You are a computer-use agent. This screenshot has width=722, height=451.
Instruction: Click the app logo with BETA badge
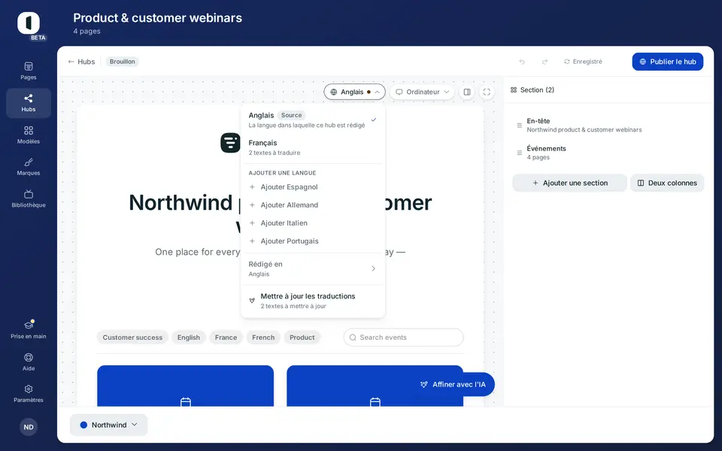pos(29,24)
